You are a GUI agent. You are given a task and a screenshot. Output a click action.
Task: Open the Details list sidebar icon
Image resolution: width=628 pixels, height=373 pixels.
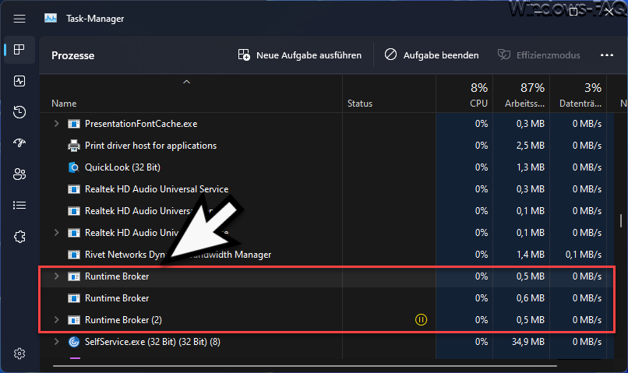click(x=19, y=206)
